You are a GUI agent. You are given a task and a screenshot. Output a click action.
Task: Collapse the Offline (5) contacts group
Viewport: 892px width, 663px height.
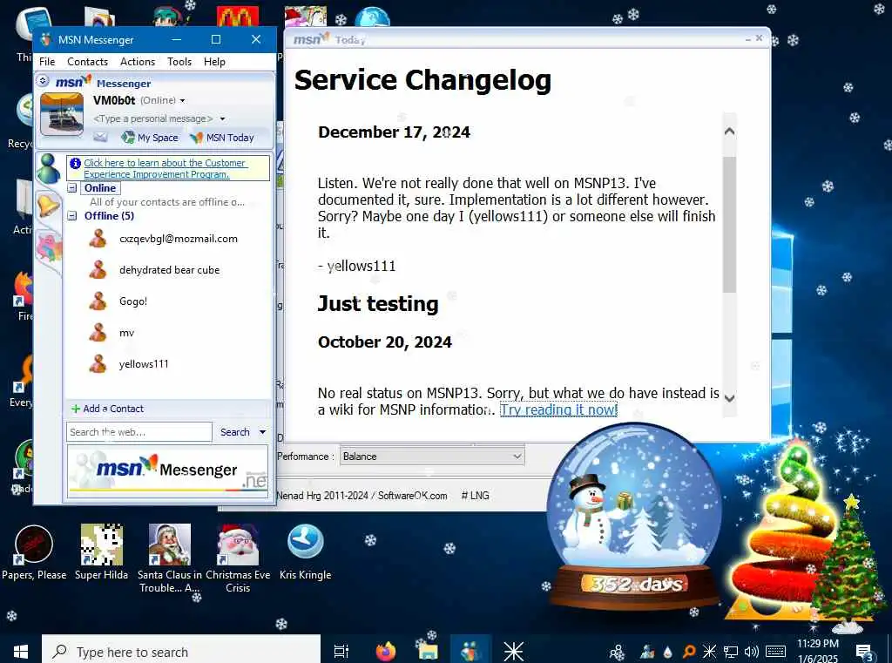click(72, 216)
